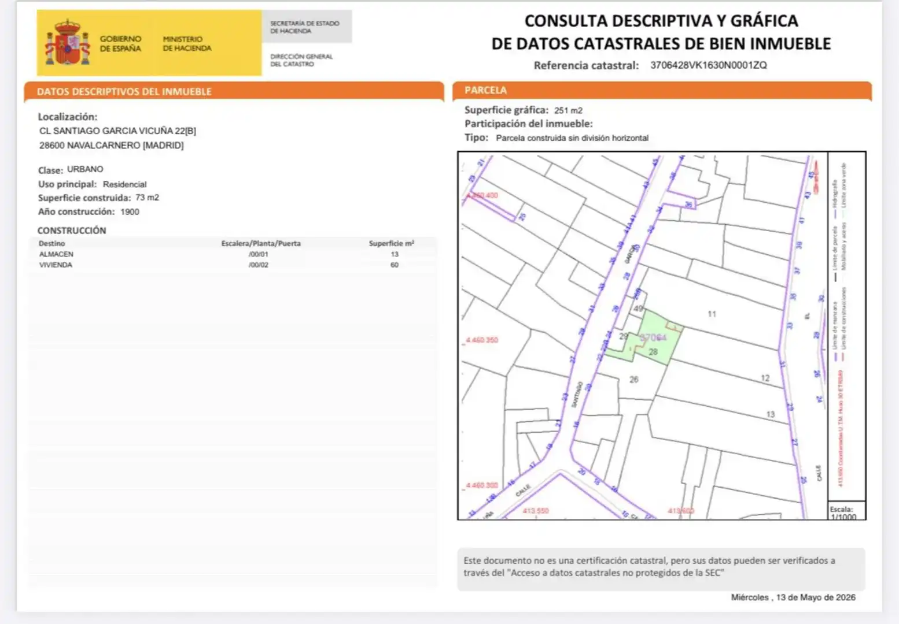Click the Spanish coat of arms emblem
This screenshot has height=624, width=899.
(68, 42)
